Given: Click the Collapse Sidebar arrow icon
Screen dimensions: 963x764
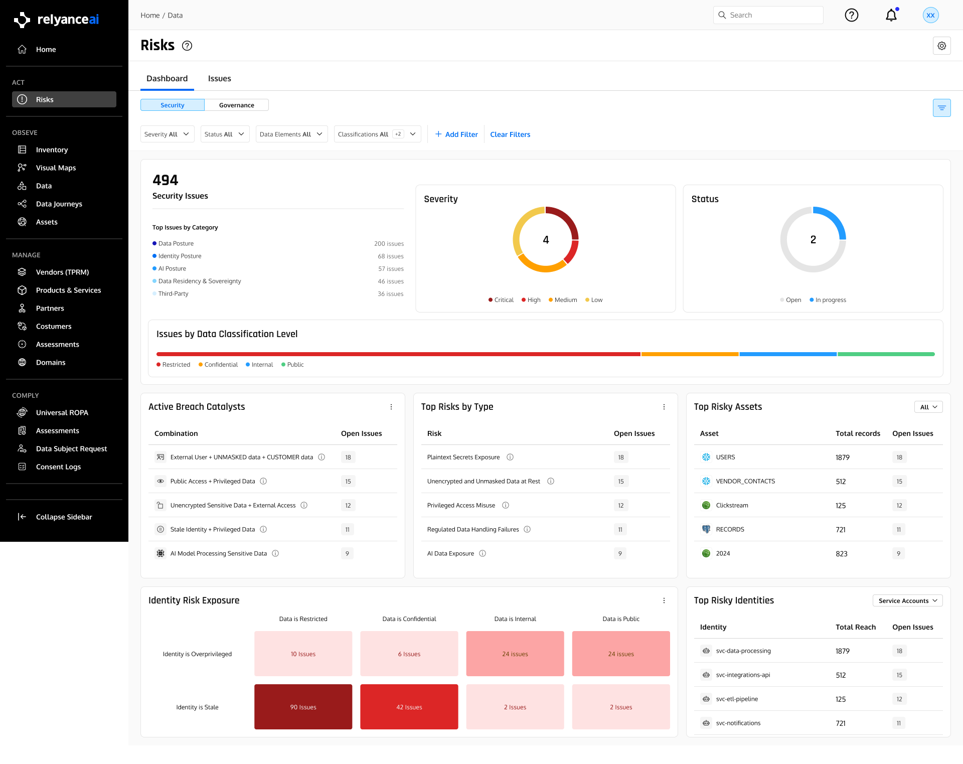Looking at the screenshot, I should pos(22,517).
